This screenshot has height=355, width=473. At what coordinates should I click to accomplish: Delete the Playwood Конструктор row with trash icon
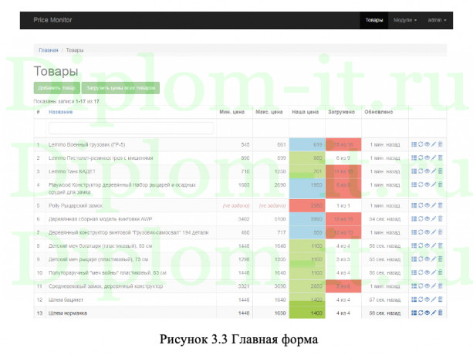click(x=441, y=185)
